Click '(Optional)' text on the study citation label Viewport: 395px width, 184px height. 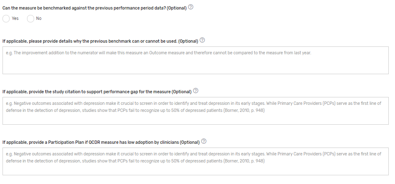click(x=181, y=92)
